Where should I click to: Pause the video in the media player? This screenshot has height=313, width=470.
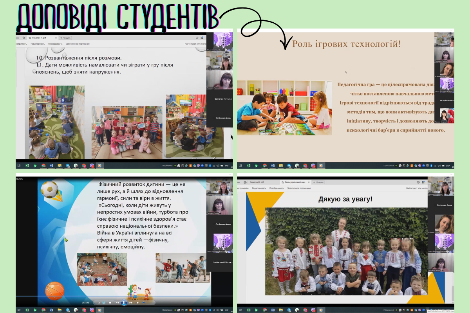[124, 302]
